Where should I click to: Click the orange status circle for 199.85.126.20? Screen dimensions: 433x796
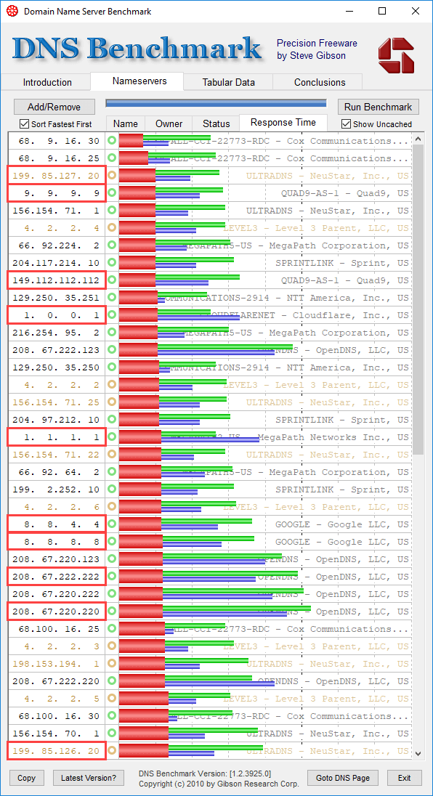[112, 750]
